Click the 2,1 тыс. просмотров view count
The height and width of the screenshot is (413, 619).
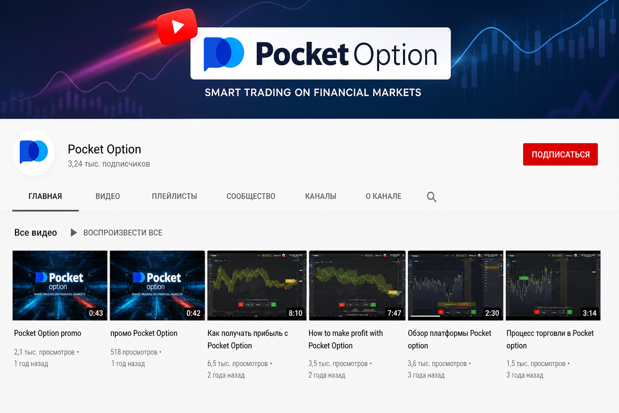pos(44,352)
